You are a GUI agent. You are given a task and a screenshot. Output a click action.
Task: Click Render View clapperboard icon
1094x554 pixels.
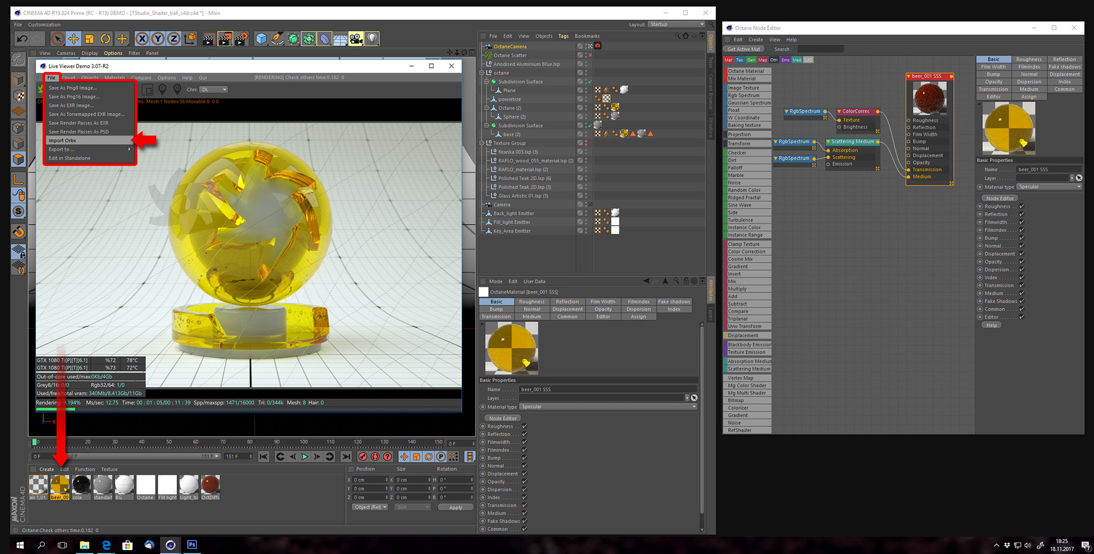pyautogui.click(x=209, y=39)
